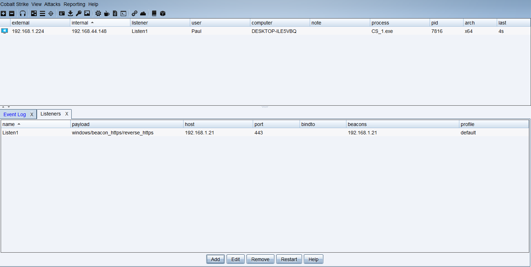Sort sessions by note column header
The width and height of the screenshot is (531, 267).
pyautogui.click(x=340, y=23)
